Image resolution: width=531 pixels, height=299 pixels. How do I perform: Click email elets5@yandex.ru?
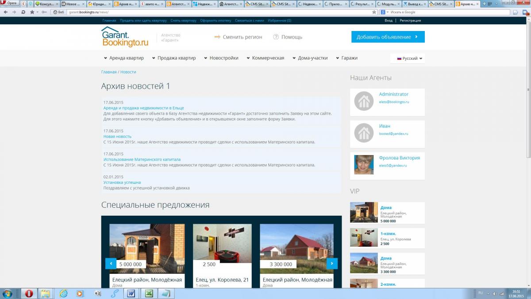(393, 166)
